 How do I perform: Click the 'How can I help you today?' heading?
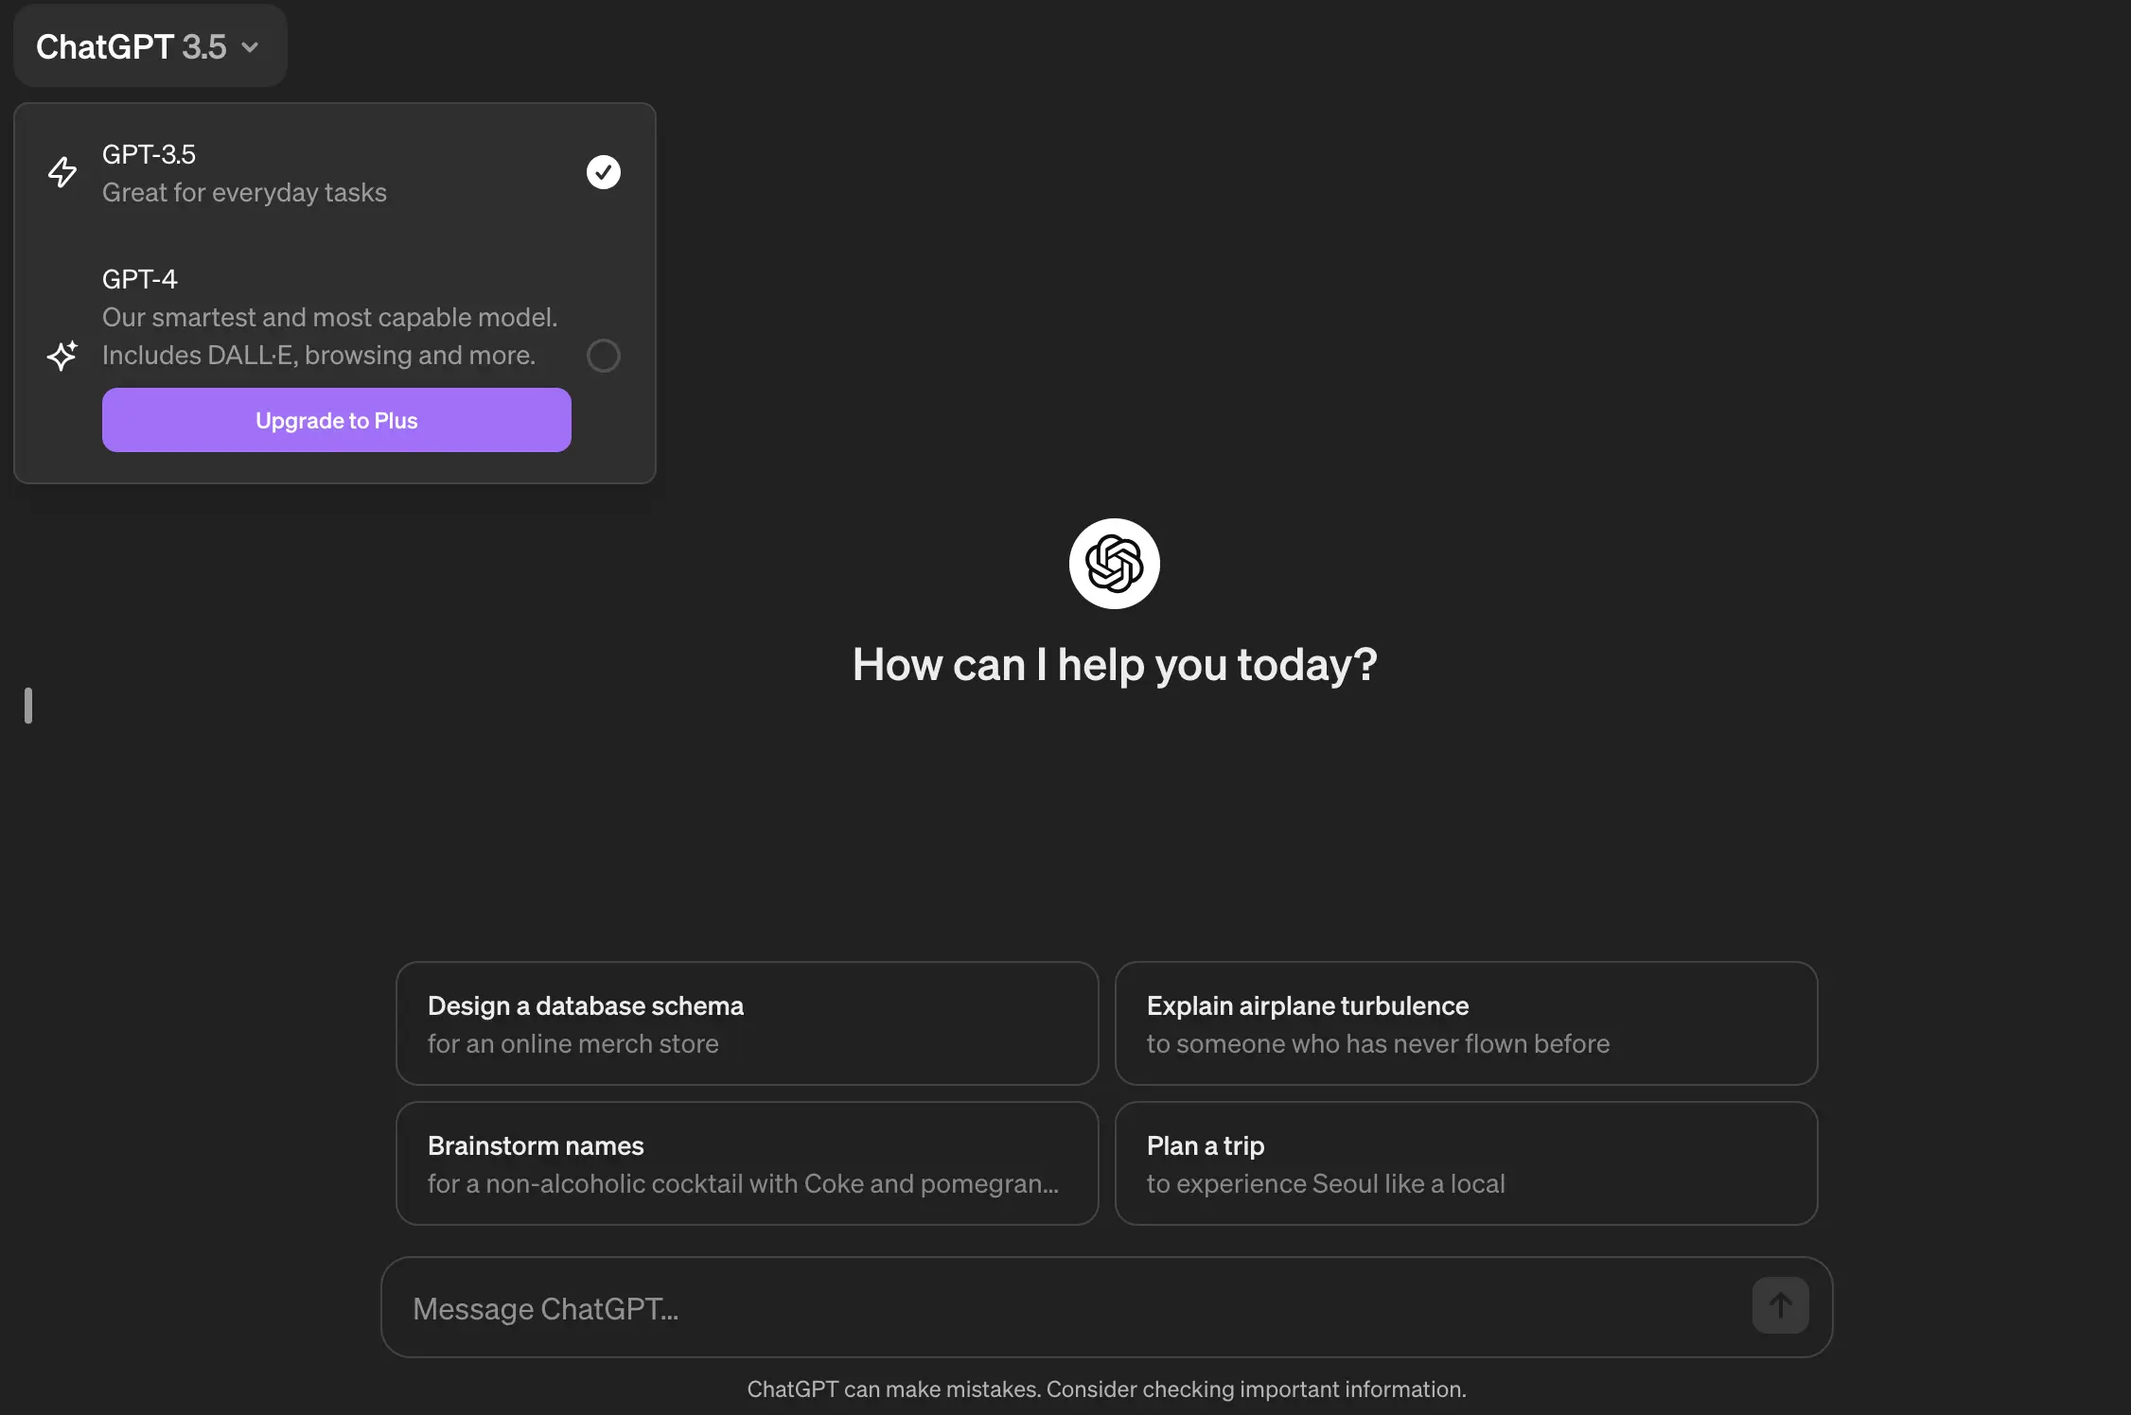(x=1115, y=665)
